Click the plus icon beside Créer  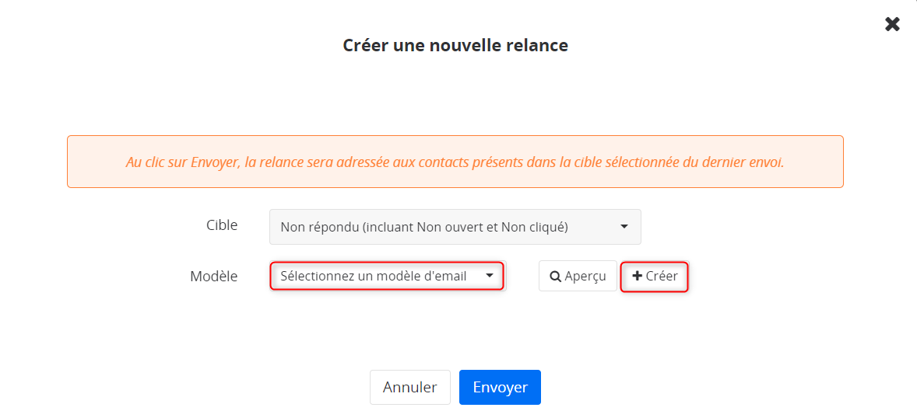pos(638,276)
